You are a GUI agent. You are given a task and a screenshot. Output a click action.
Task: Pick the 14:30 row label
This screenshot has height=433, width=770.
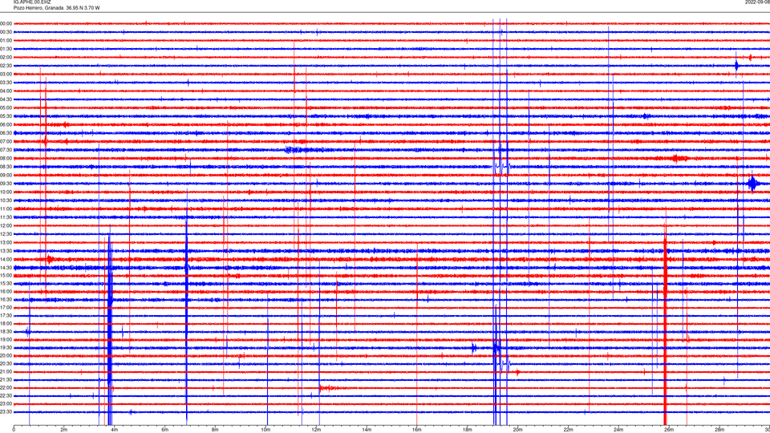pyautogui.click(x=6, y=268)
